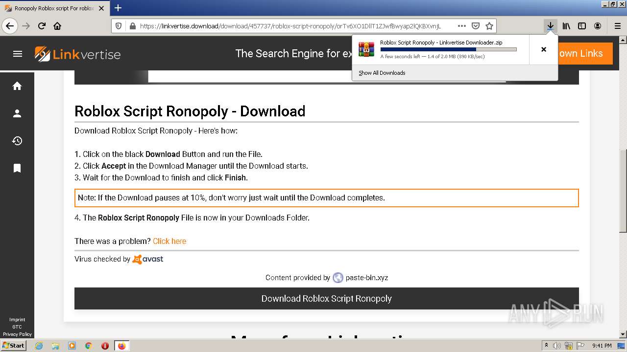Select the Ronopoly Roblox script tab

coord(54,8)
